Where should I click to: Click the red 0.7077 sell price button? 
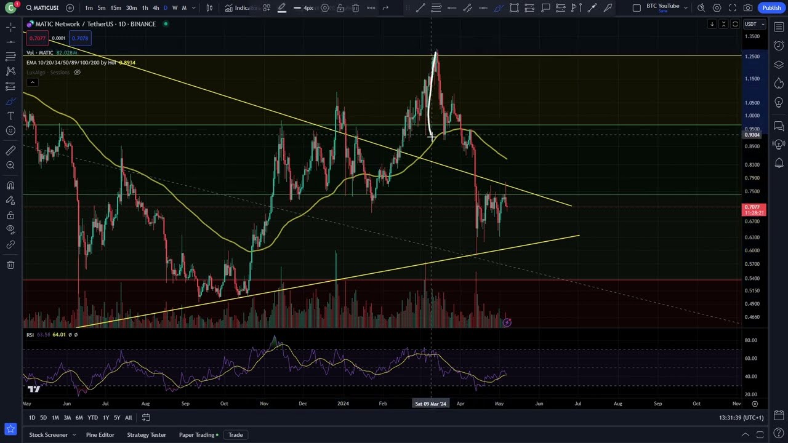point(38,38)
